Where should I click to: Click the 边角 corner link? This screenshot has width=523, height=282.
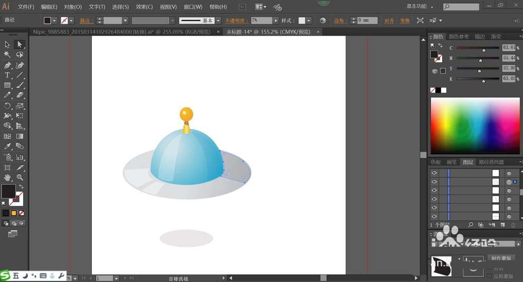[340, 21]
